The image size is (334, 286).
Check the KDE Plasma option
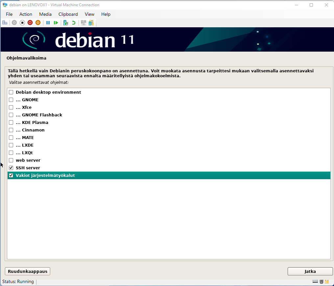[11, 123]
